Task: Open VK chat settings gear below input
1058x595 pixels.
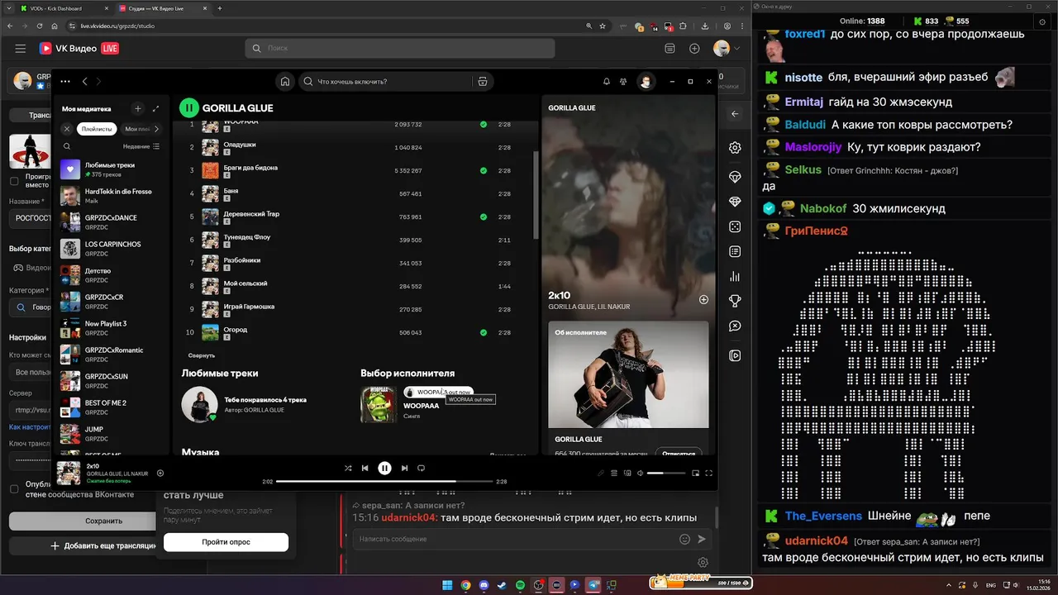Action: point(703,563)
